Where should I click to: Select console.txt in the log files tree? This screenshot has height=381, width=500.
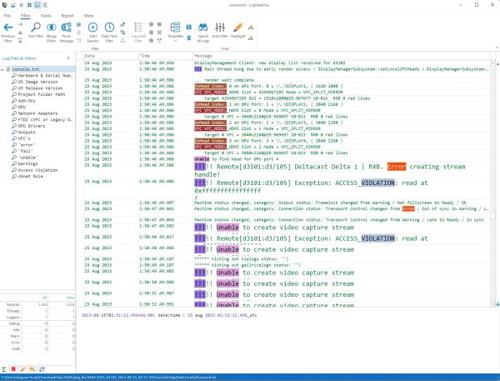click(x=26, y=69)
